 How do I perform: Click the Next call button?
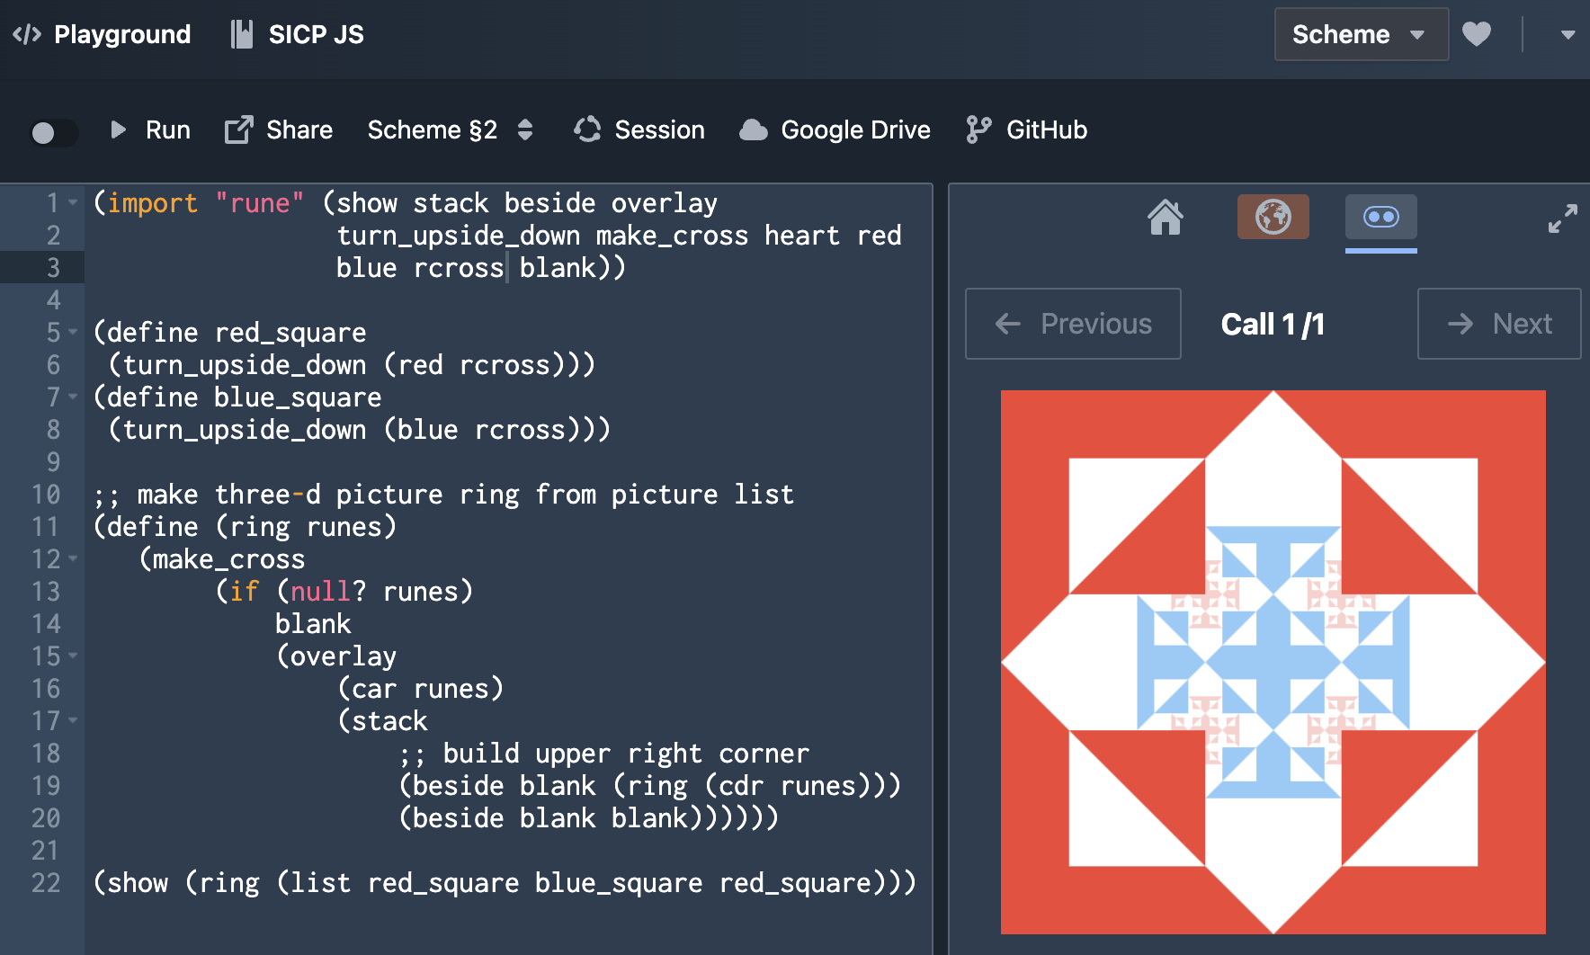point(1498,324)
